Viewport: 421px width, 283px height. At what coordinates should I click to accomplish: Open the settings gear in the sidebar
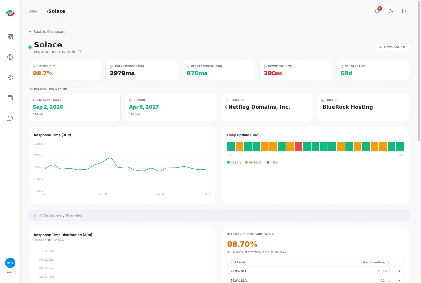10,77
